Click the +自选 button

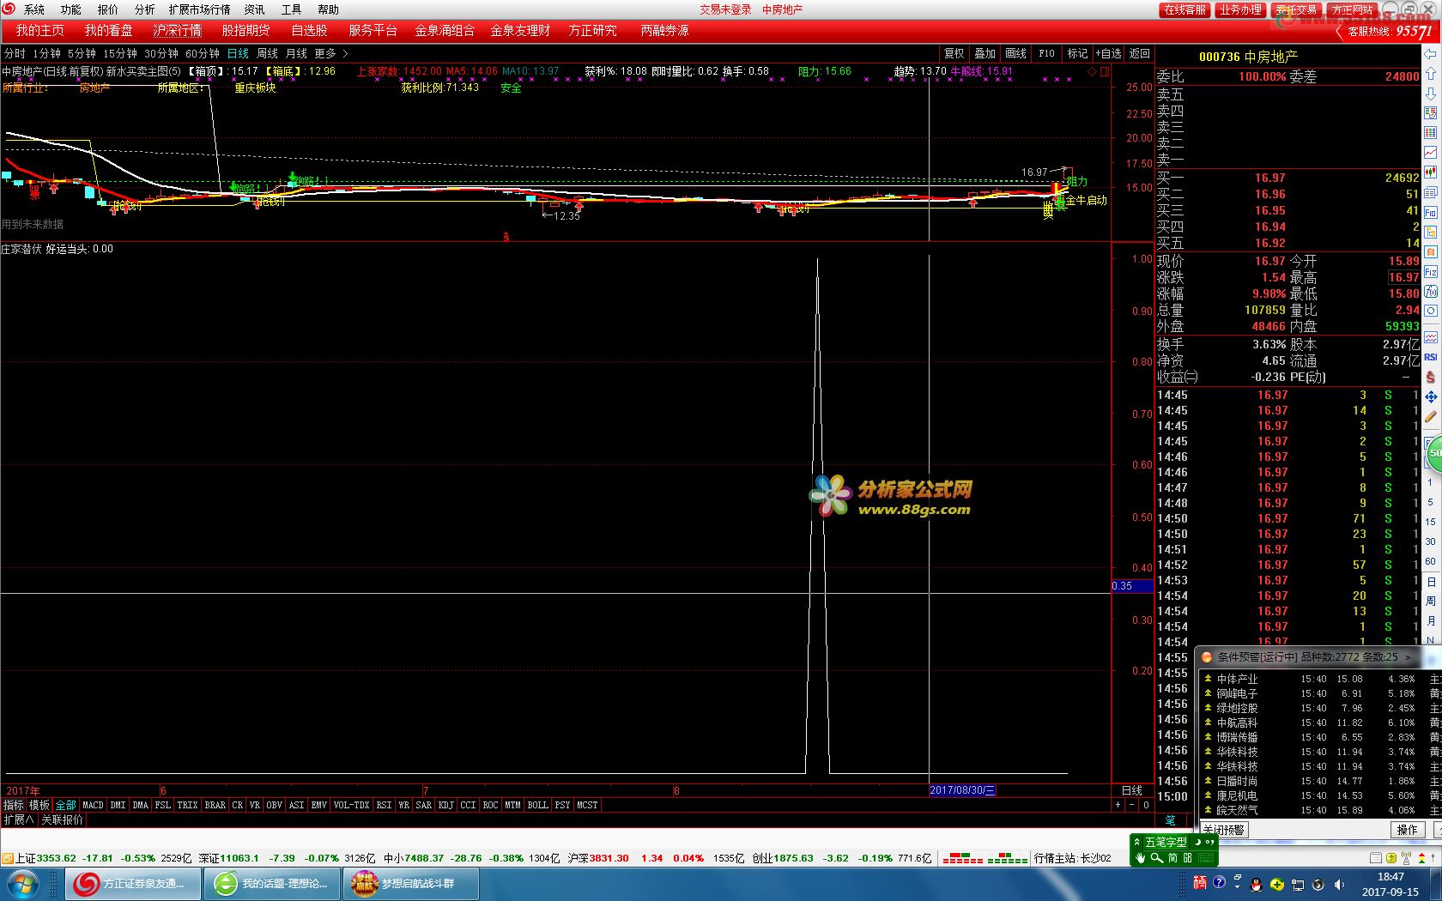coord(1108,53)
